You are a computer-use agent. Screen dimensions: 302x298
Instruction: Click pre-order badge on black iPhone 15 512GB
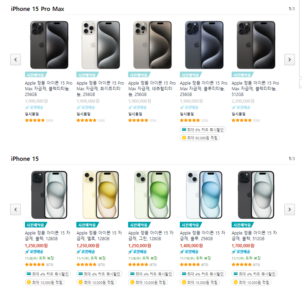tap(243, 225)
